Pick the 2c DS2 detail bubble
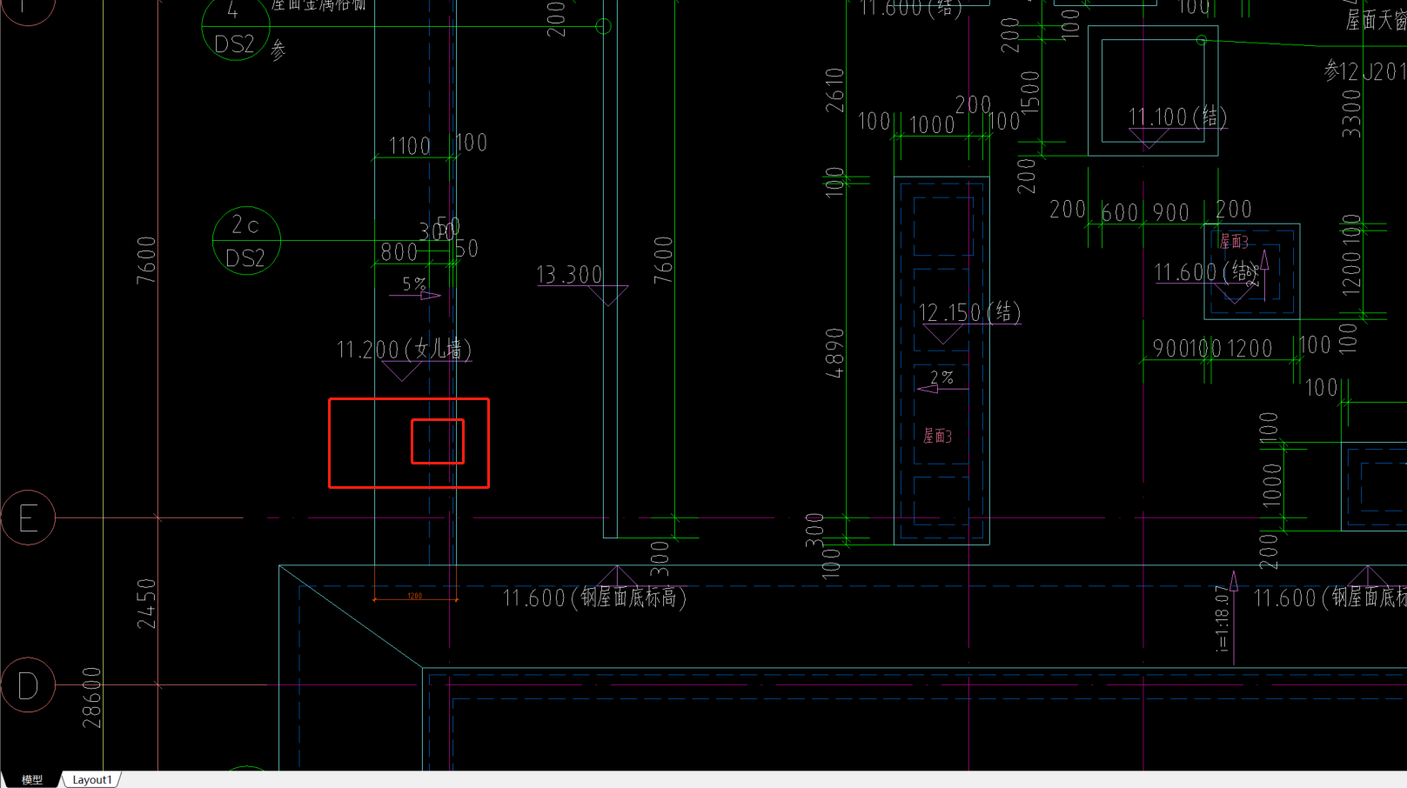The image size is (1407, 788). point(246,241)
